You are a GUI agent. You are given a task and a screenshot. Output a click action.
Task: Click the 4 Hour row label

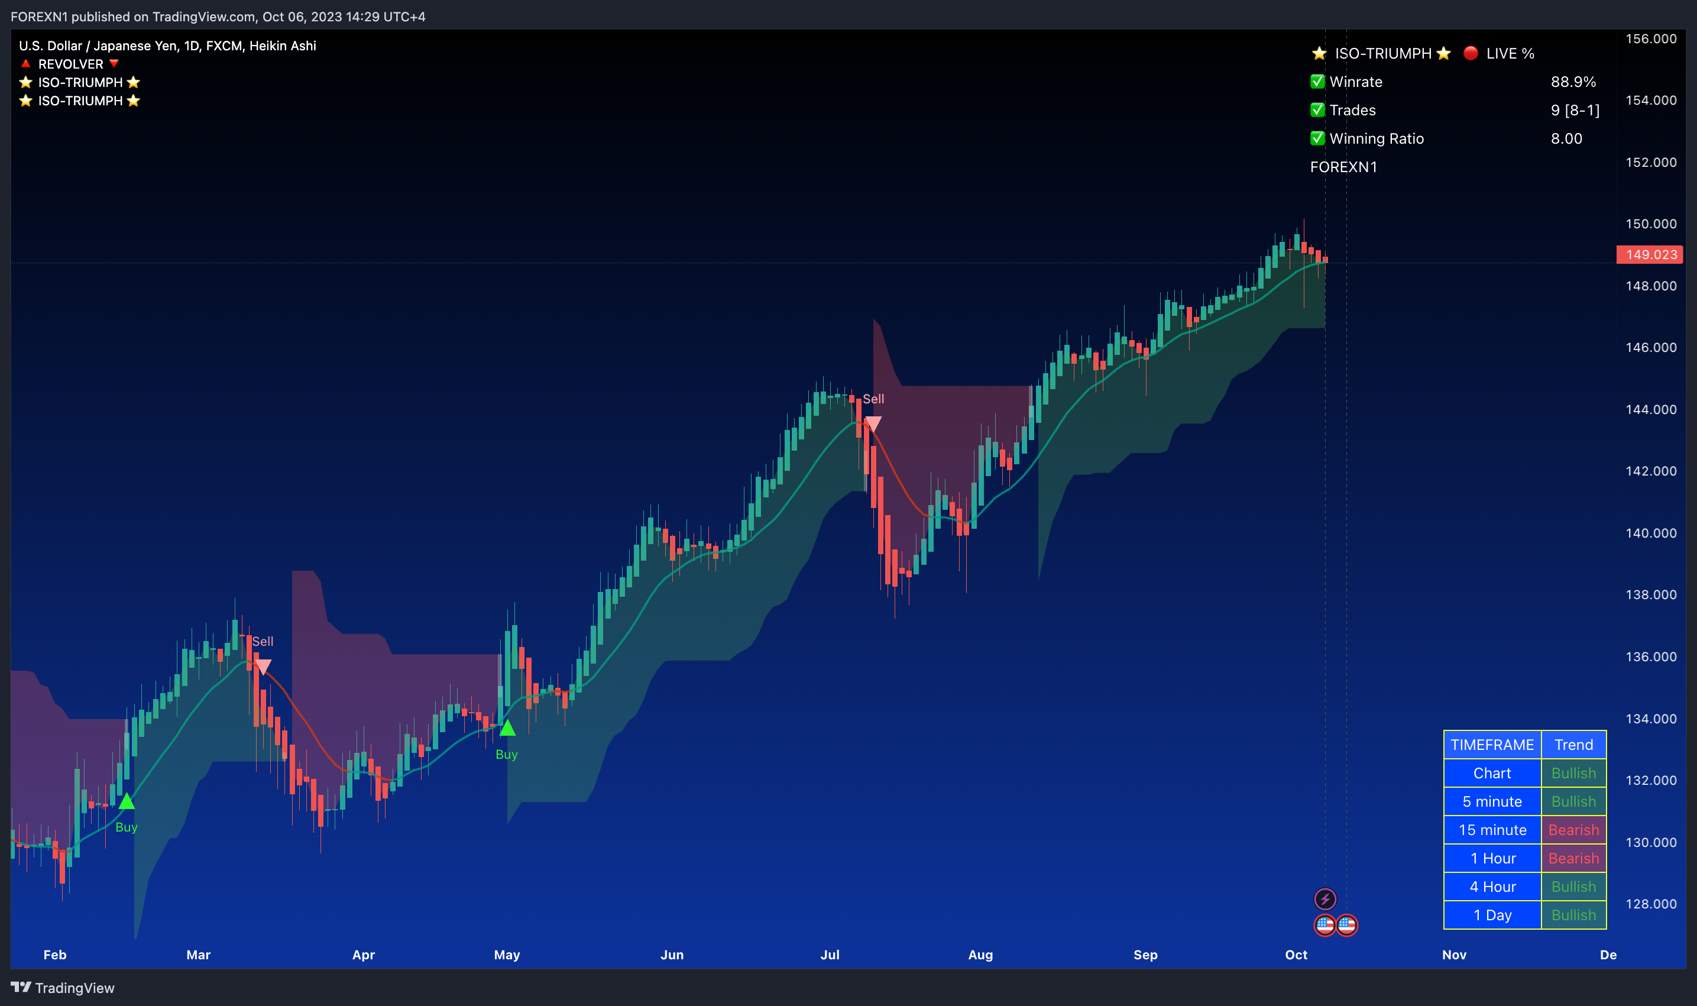pos(1492,887)
